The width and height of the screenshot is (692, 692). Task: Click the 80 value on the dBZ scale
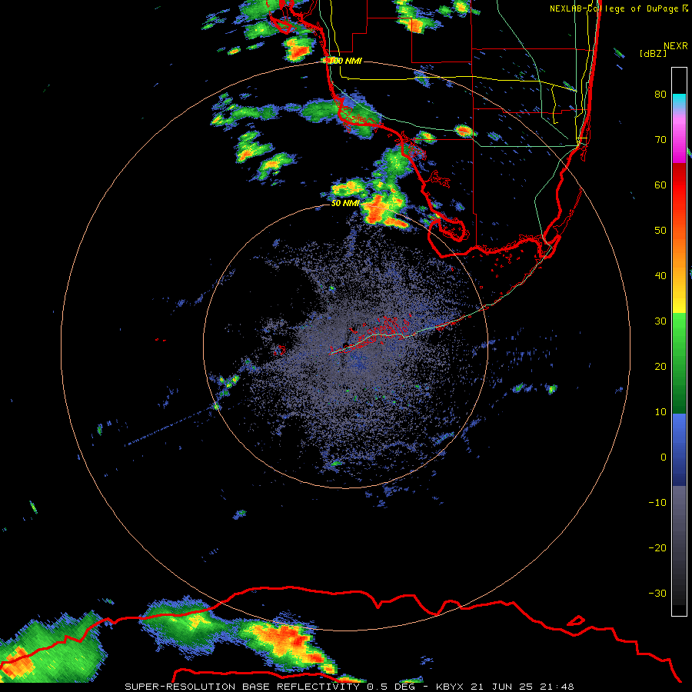[660, 94]
